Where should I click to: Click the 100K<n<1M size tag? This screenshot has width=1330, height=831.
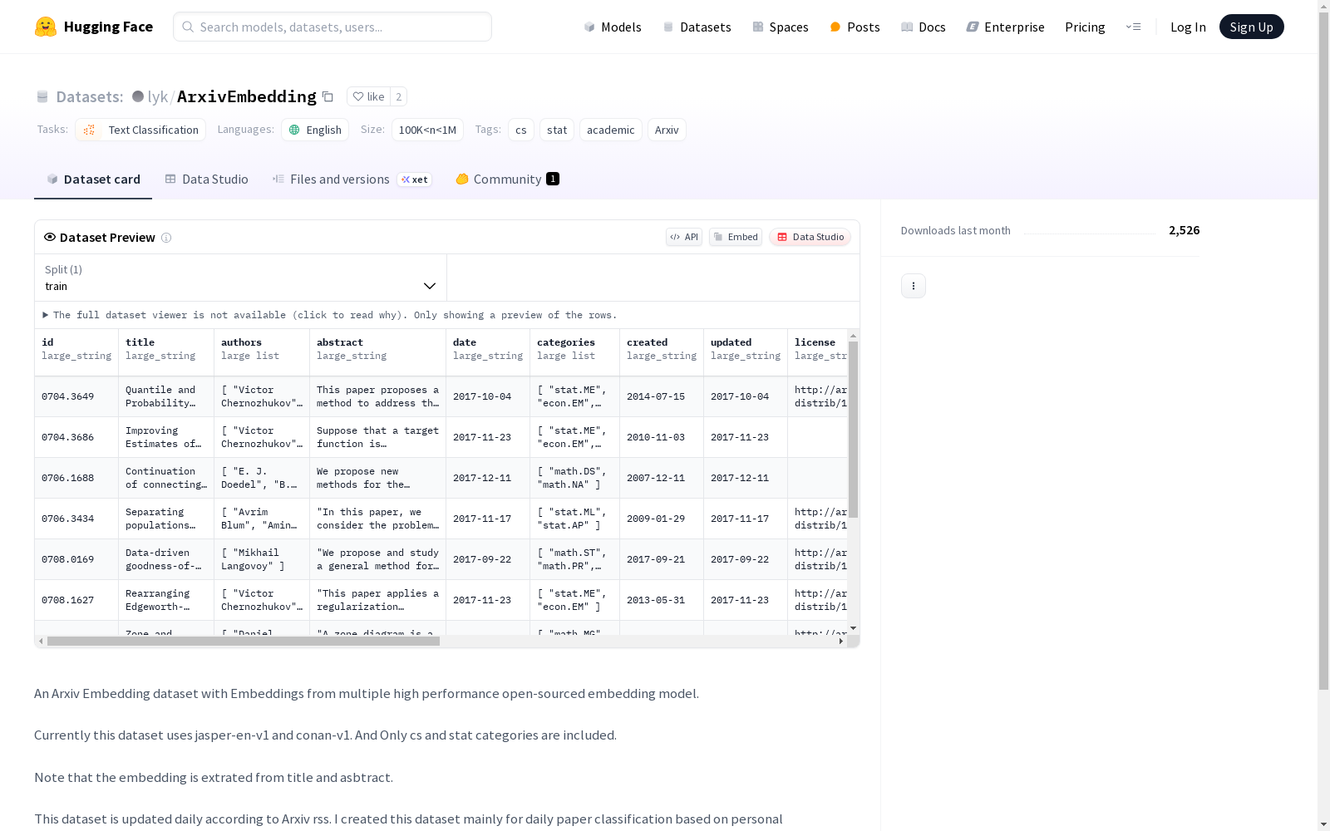coord(427,130)
